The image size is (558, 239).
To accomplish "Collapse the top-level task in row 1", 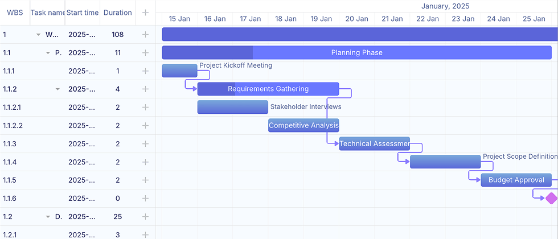I will (39, 35).
